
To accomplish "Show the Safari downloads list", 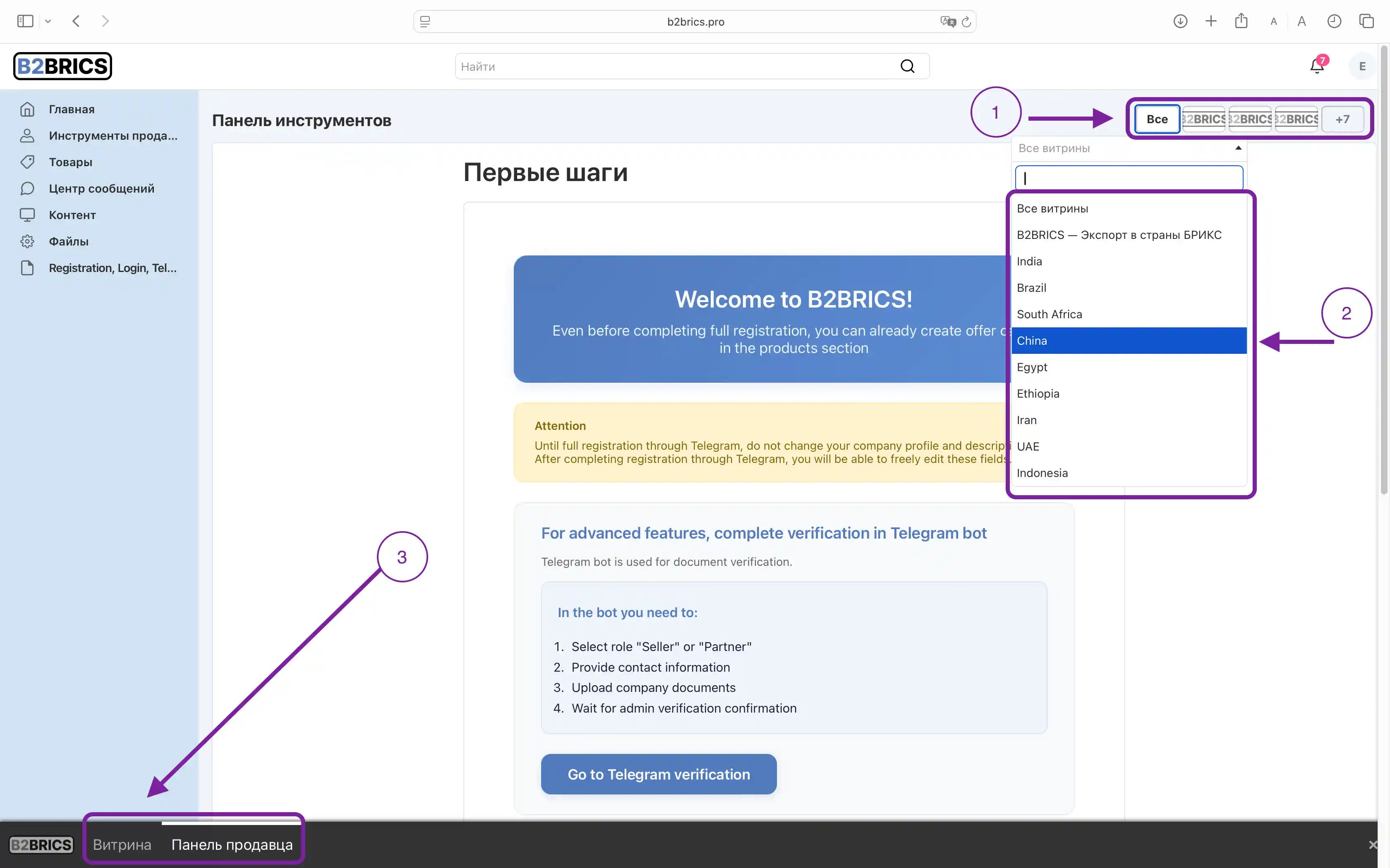I will tap(1180, 21).
